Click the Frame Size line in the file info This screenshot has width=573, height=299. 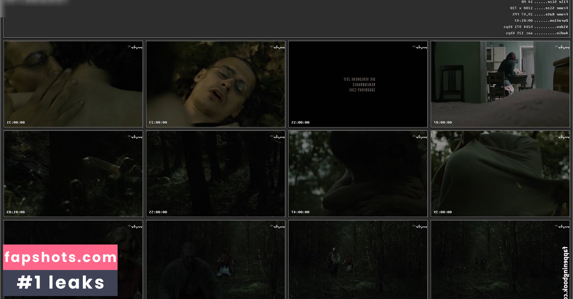pyautogui.click(x=539, y=8)
